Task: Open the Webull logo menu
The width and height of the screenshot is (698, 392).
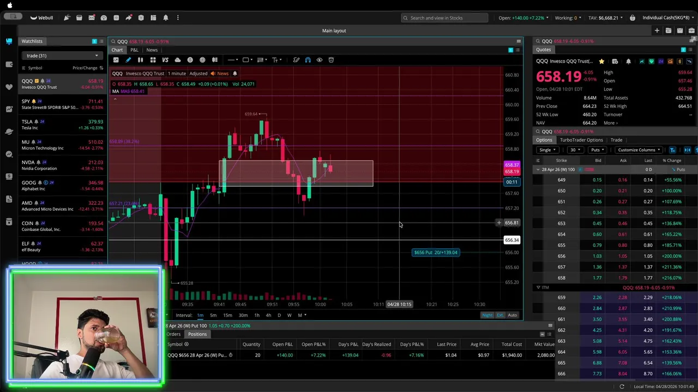Action: click(x=41, y=17)
